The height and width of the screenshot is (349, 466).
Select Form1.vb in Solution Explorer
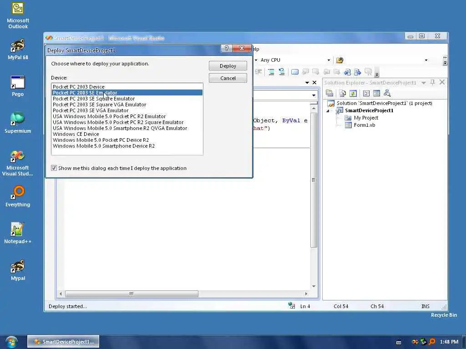[x=365, y=125]
